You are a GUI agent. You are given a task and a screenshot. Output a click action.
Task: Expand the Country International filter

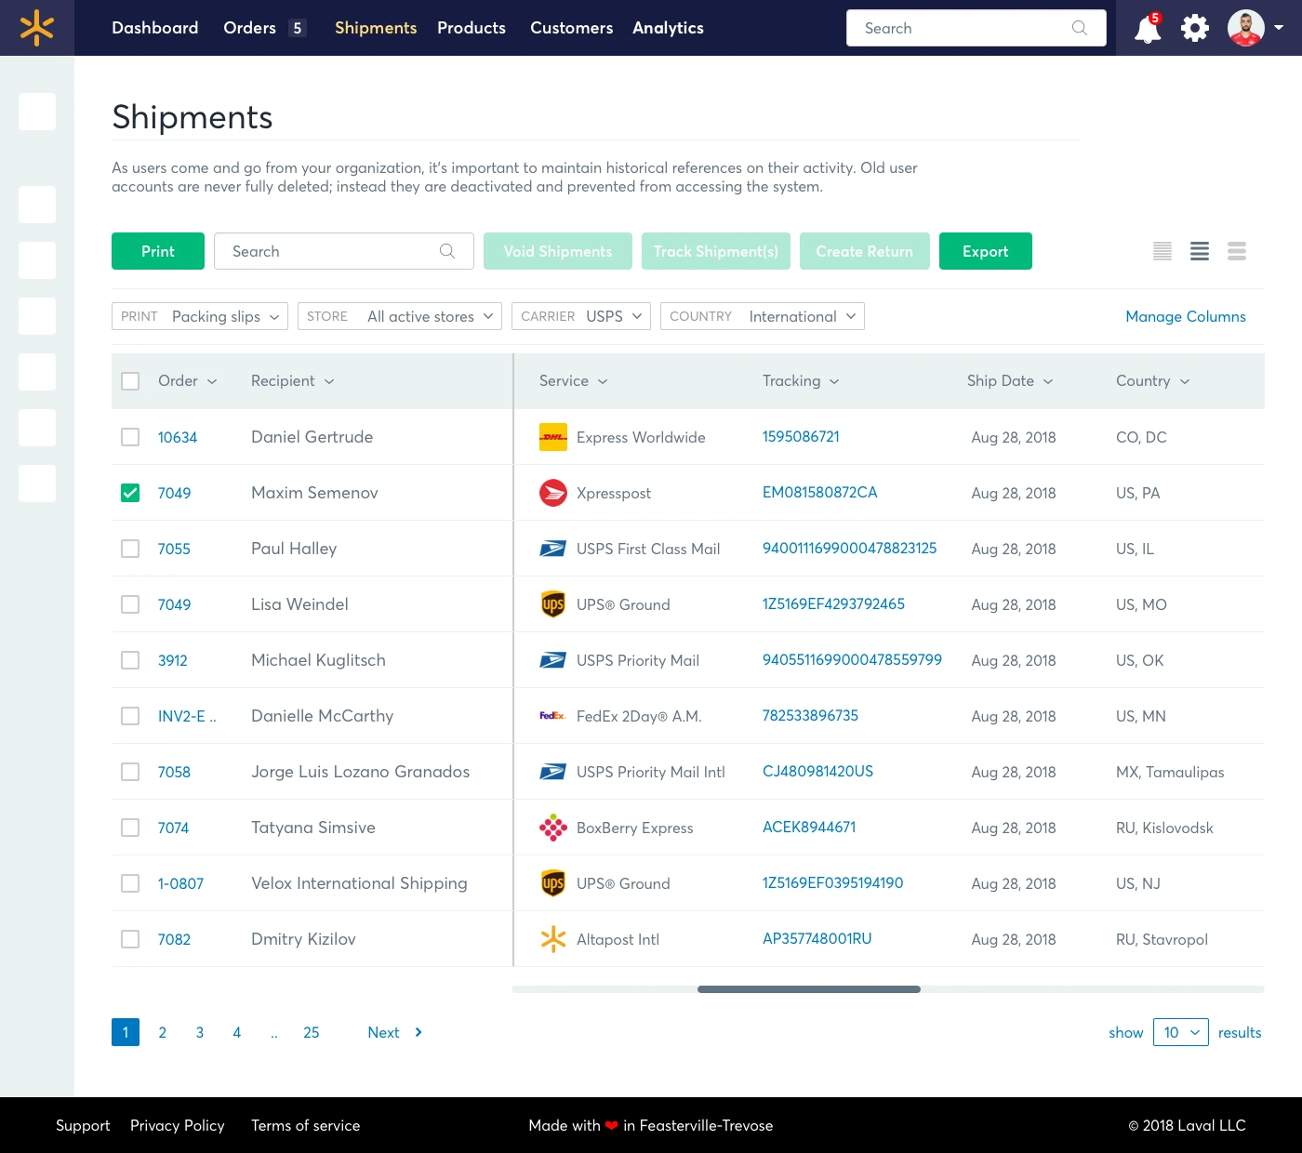(x=763, y=316)
